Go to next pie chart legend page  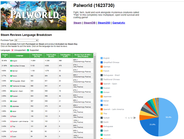tap(135, 118)
